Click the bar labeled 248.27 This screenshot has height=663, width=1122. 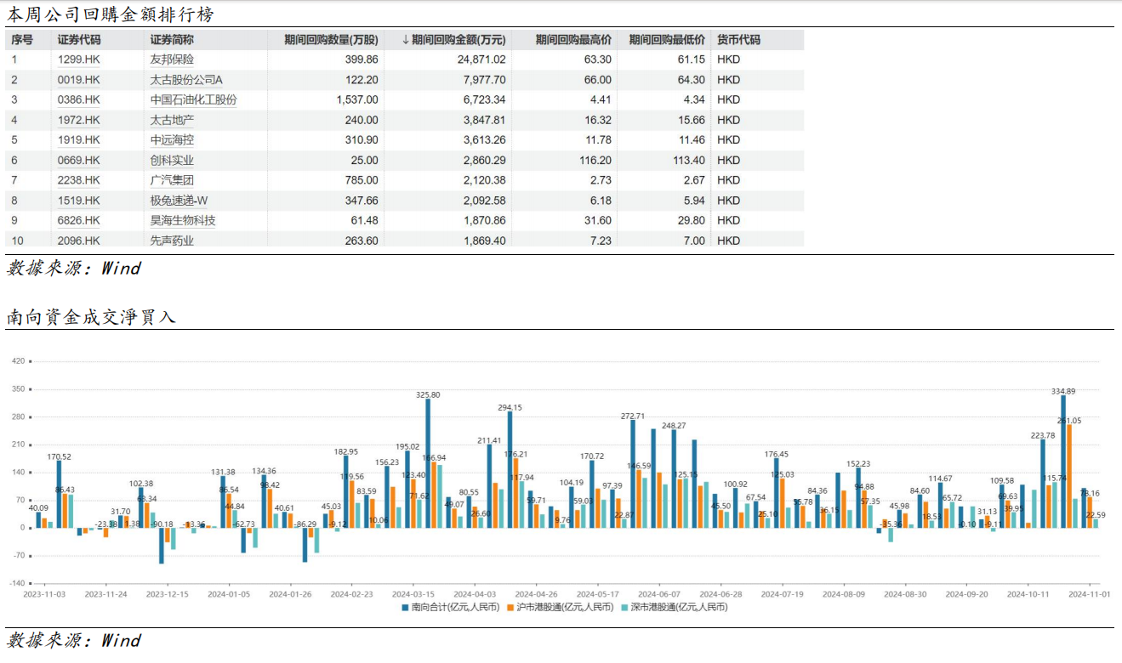(674, 479)
